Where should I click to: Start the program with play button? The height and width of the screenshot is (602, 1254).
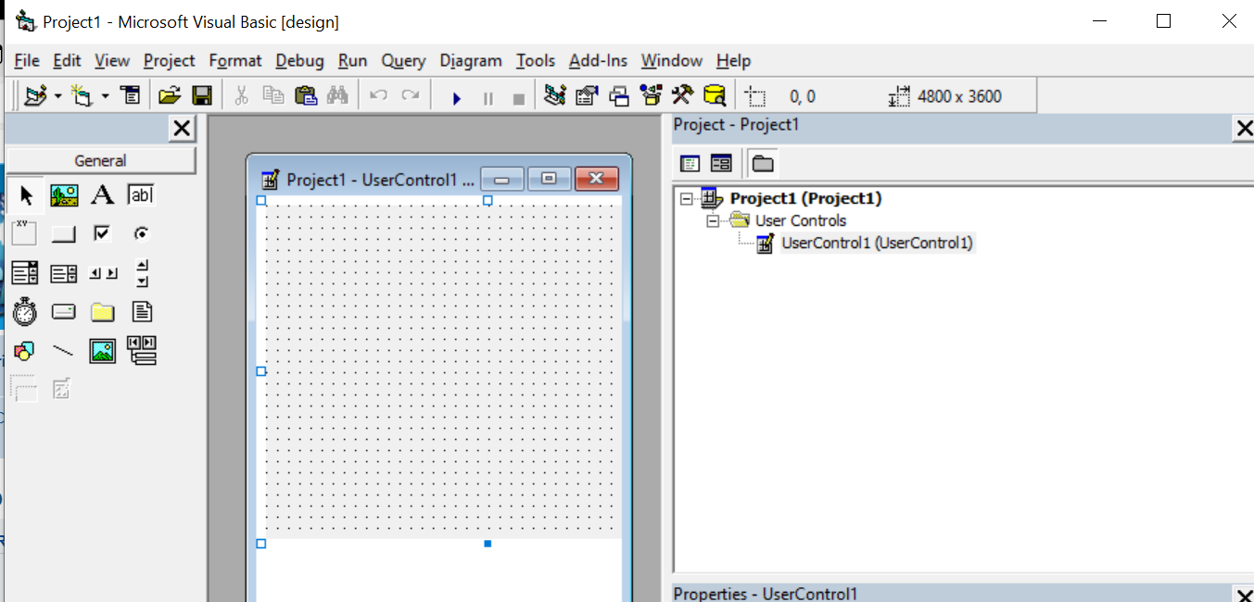click(456, 97)
